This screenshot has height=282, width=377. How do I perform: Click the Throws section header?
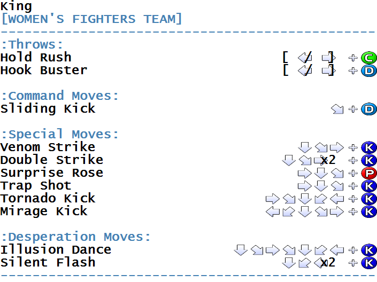[32, 45]
